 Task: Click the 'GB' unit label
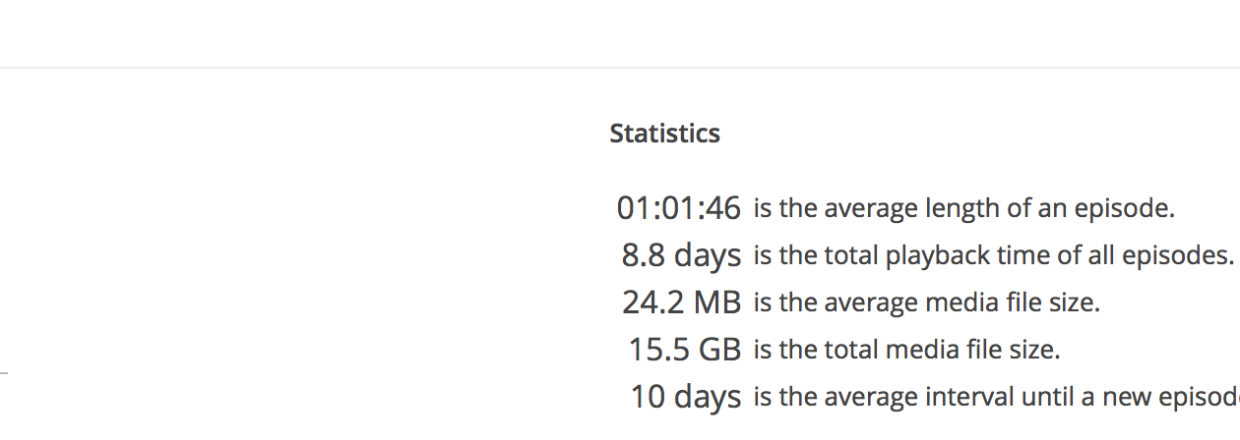pyautogui.click(x=718, y=350)
